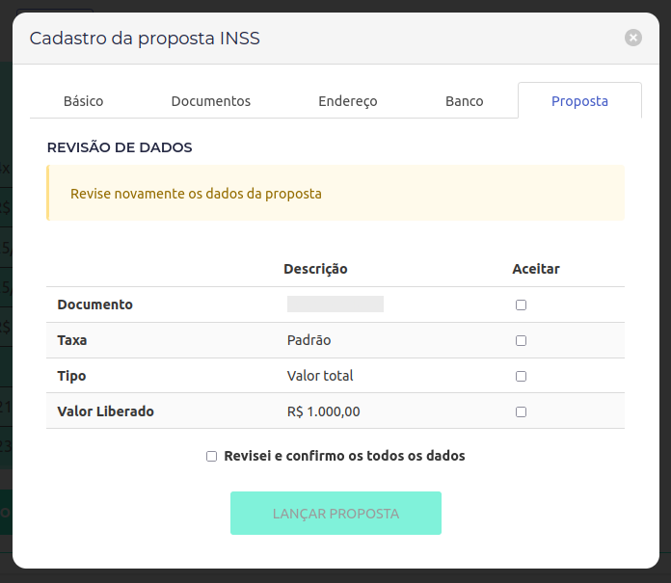The image size is (671, 583).
Task: Click the 'Valor total' tipo description
Action: (x=320, y=376)
